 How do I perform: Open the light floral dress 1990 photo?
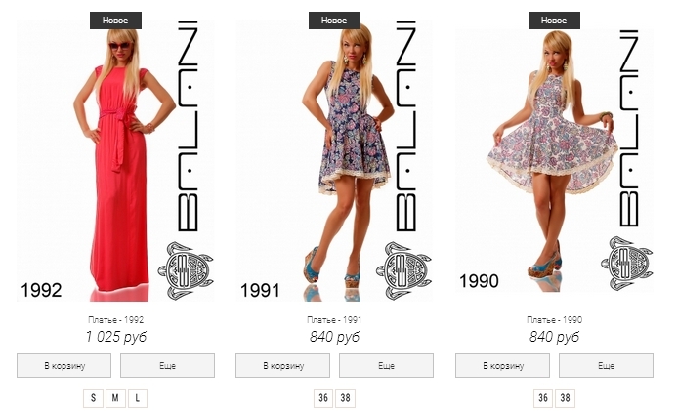tap(554, 160)
